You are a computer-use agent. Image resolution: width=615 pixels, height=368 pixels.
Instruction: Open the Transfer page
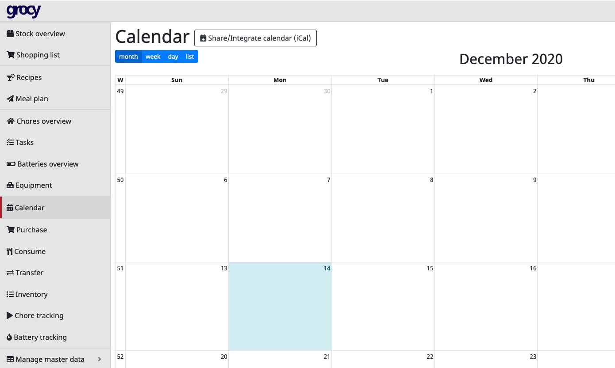[x=30, y=273]
